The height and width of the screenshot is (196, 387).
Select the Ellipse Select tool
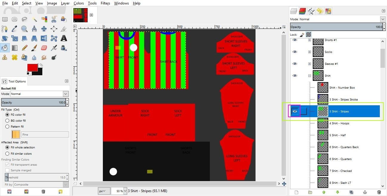tap(14, 19)
